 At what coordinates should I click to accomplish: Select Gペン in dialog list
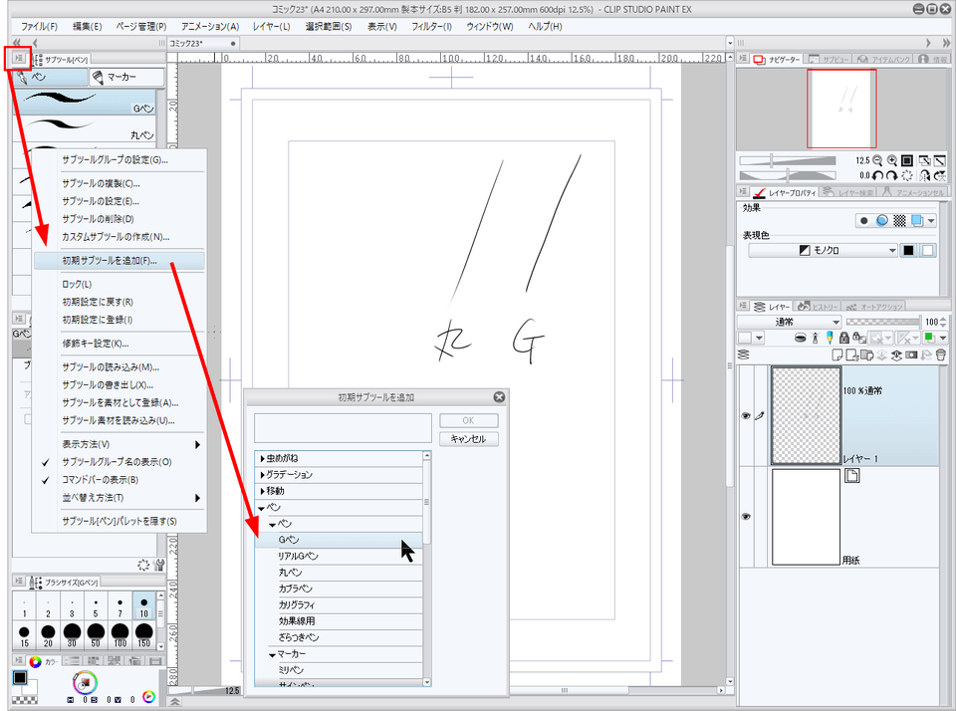339,541
